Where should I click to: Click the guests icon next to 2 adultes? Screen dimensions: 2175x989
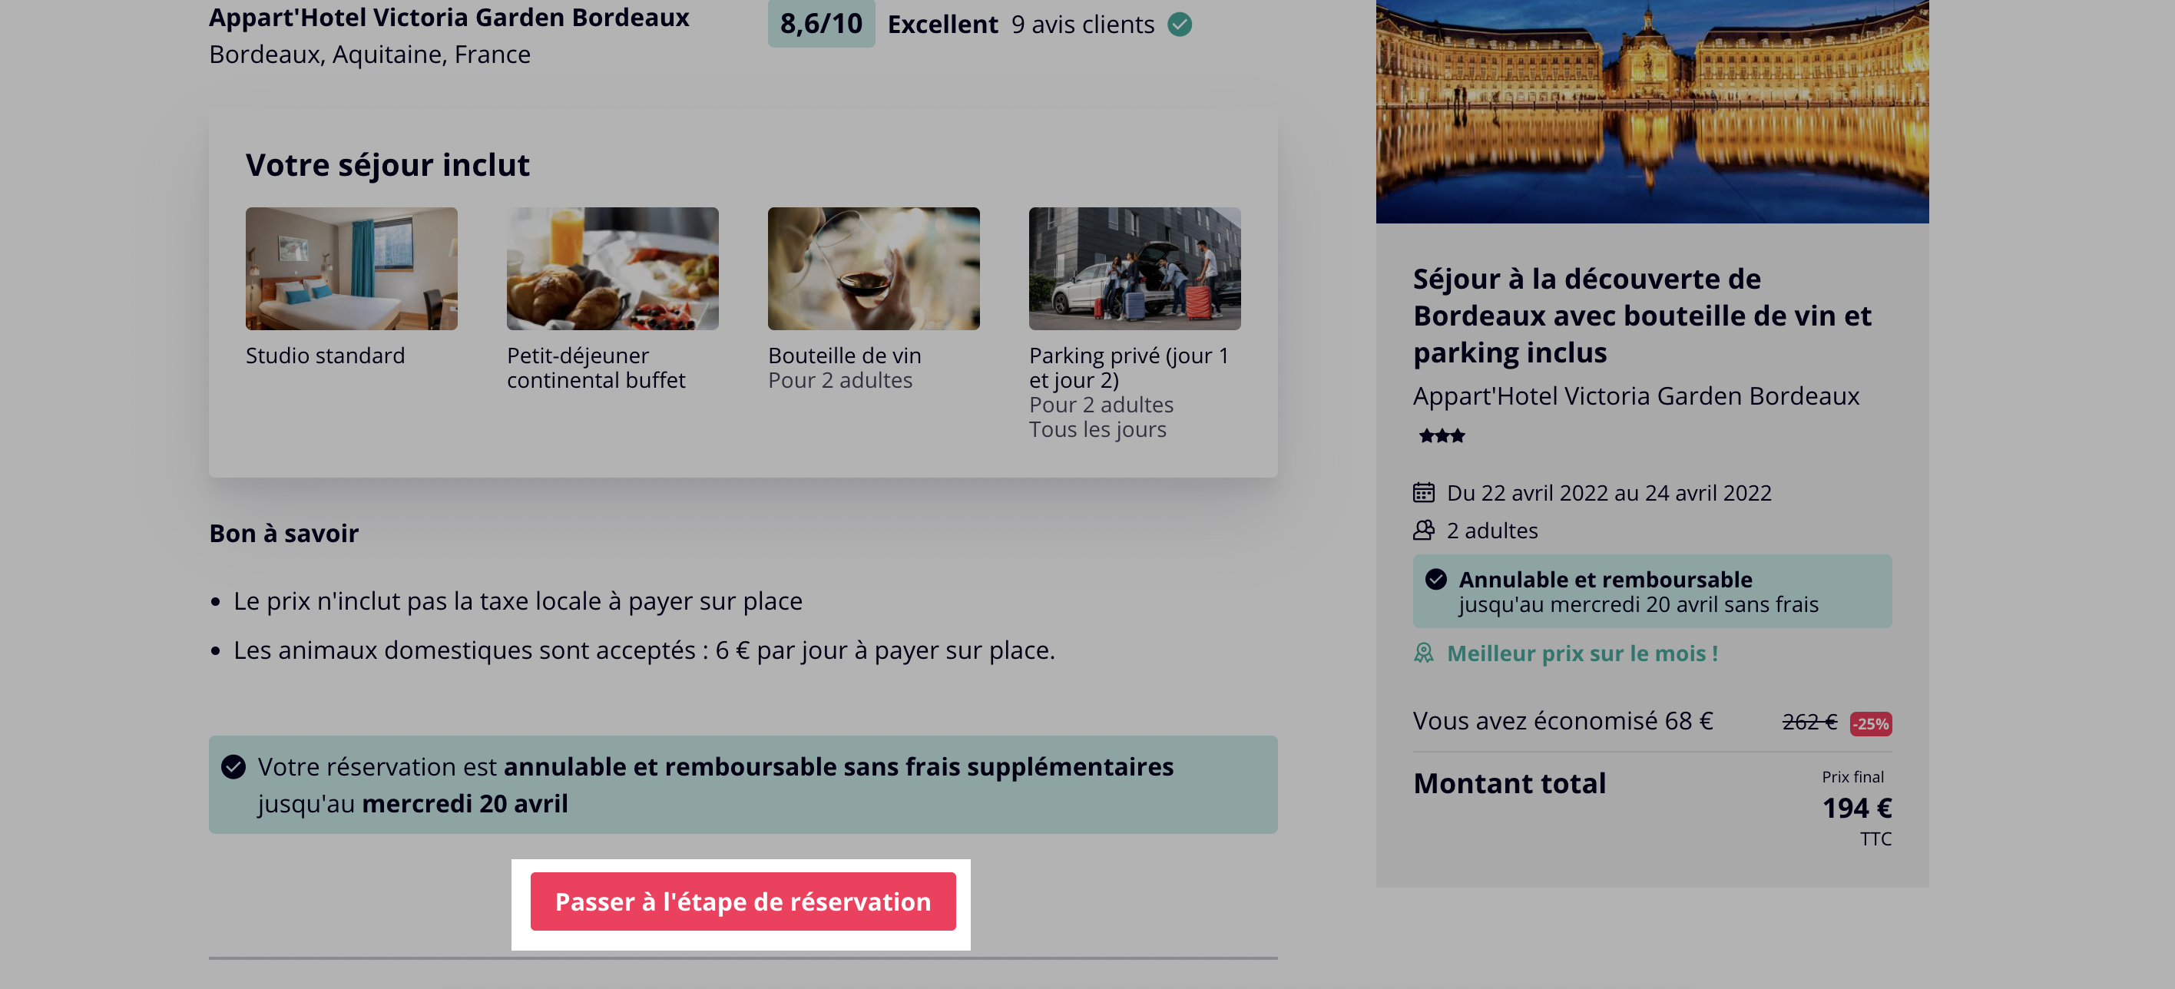pos(1424,530)
